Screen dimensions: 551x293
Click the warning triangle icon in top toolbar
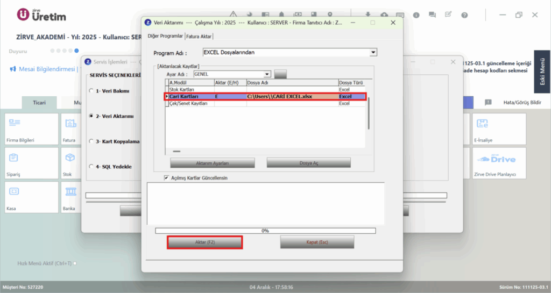[x=233, y=15]
